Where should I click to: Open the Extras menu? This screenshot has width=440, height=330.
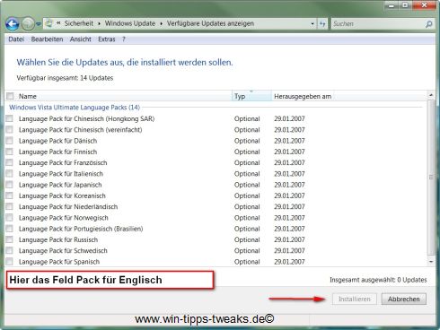[107, 39]
